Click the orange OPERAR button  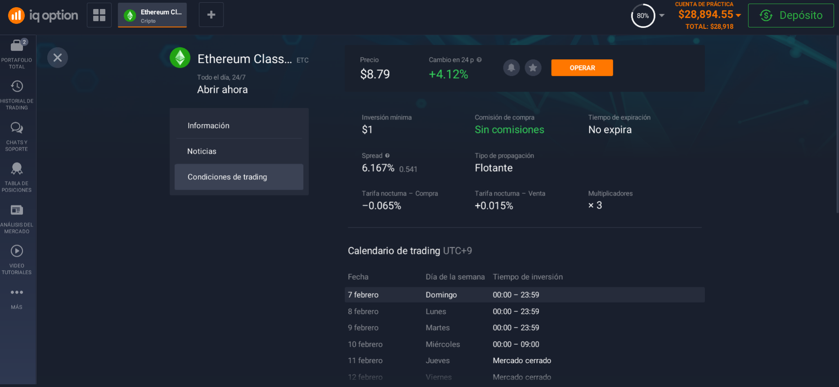(x=582, y=68)
